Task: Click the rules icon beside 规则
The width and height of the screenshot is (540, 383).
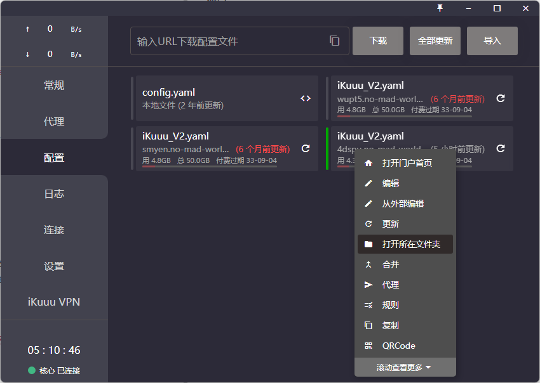Action: click(368, 305)
